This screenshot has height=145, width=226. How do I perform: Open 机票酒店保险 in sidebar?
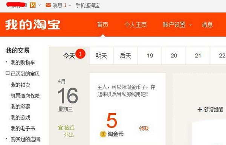[25, 96]
